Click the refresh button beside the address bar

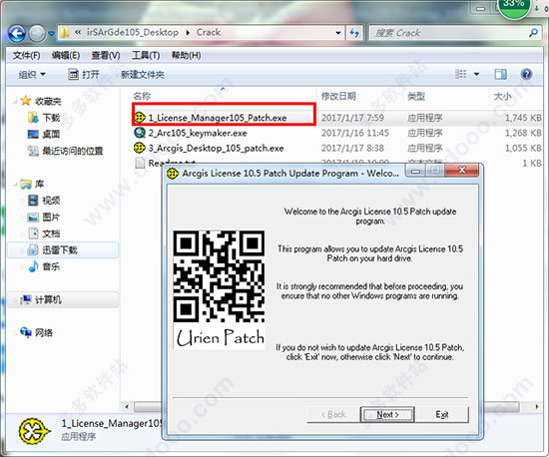tap(354, 33)
